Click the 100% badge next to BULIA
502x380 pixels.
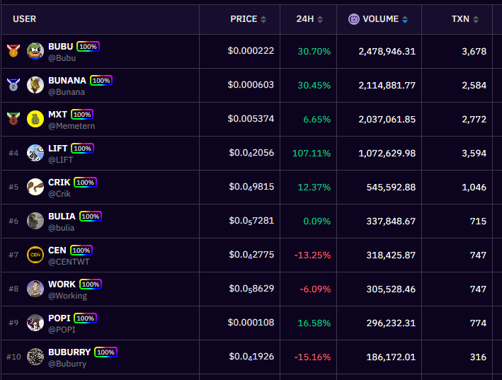(91, 216)
